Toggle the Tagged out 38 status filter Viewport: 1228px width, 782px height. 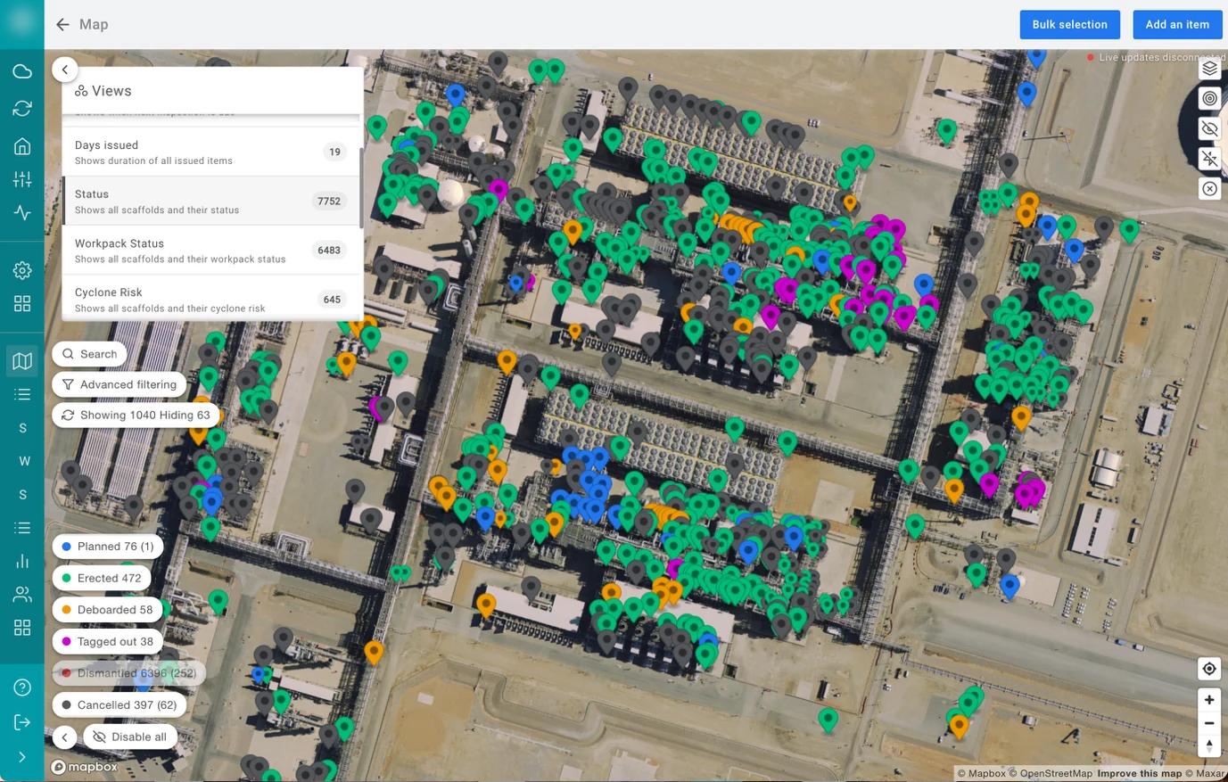click(107, 641)
